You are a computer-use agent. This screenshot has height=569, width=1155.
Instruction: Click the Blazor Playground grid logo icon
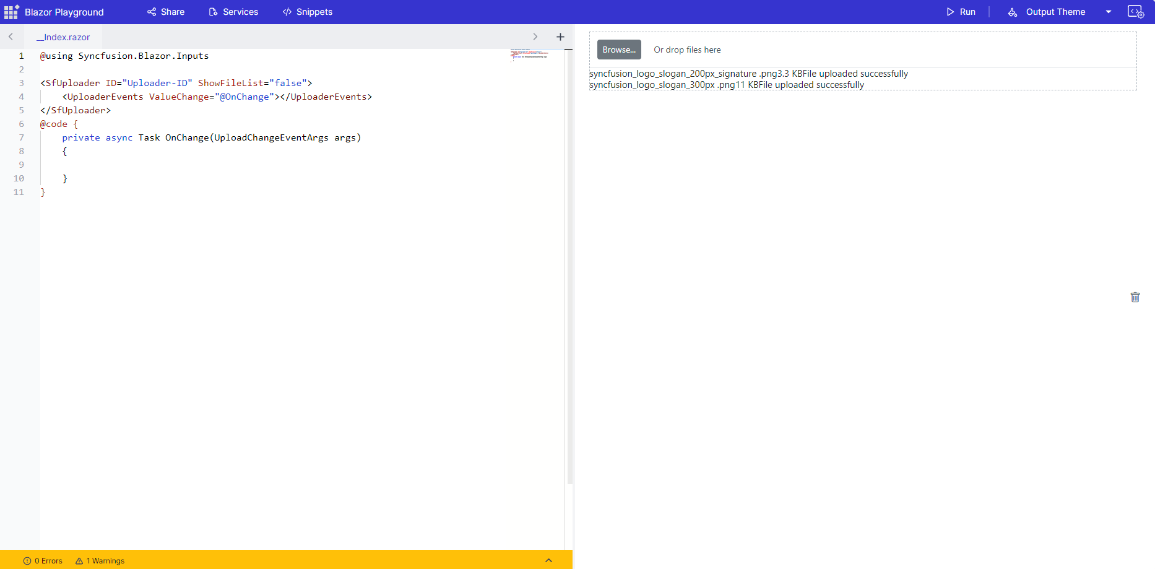coord(11,12)
